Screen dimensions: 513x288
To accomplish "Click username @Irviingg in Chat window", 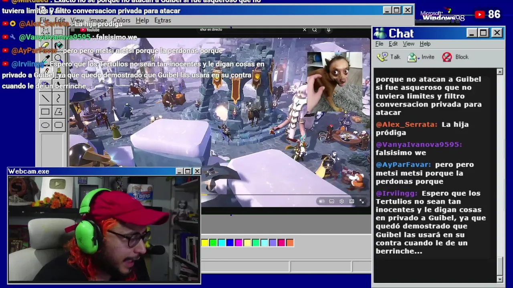I will coord(396,193).
